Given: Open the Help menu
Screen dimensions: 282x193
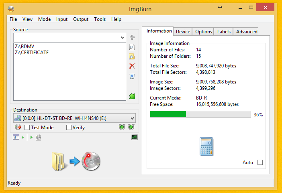Looking at the screenshot, I should coord(116,19).
